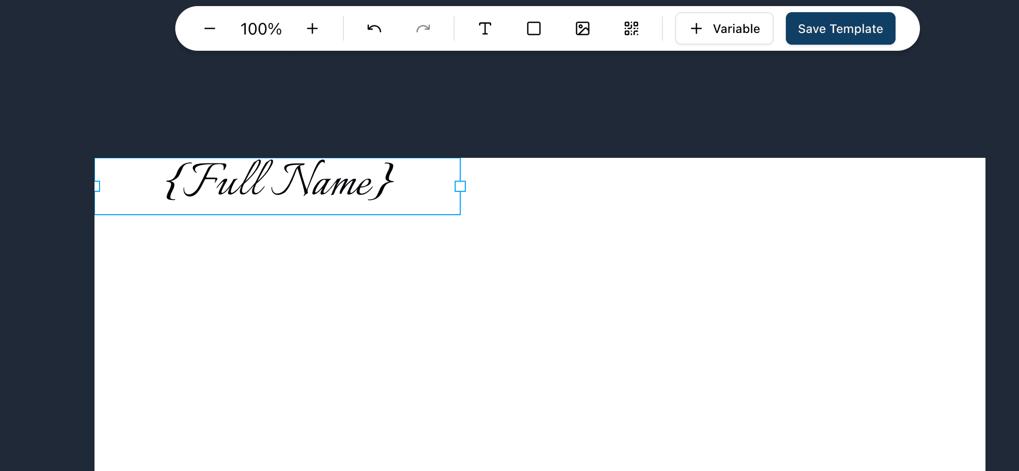
Task: Save the current template
Action: (840, 28)
